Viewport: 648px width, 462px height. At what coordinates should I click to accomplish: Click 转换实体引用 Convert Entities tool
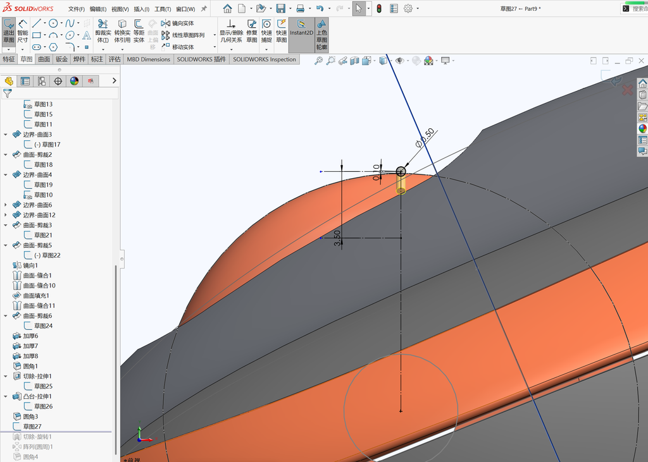pos(122,32)
